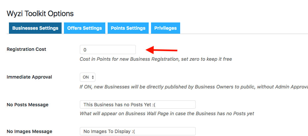Click the Registration Cost input field
The image size is (308, 136).
(108, 50)
